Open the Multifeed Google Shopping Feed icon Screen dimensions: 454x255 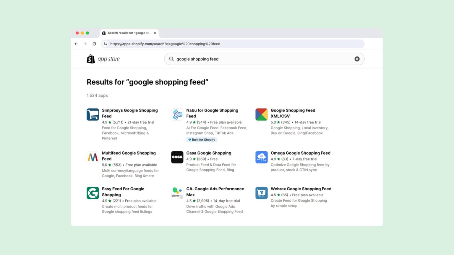point(93,157)
